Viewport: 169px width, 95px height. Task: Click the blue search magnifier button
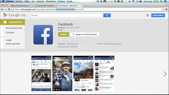coord(107,15)
